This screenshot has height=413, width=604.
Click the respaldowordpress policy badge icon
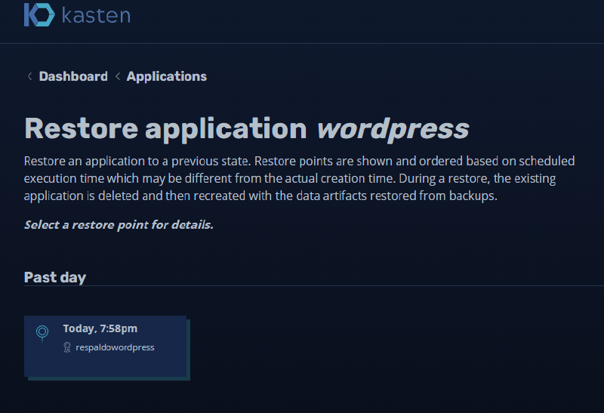67,347
